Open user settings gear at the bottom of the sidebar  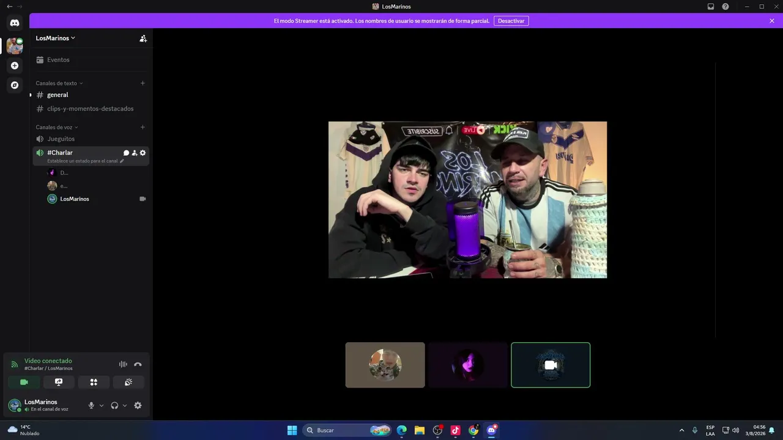[x=138, y=405]
